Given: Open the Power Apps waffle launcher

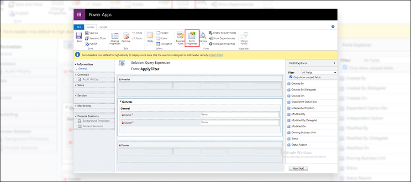Looking at the screenshot, I should coord(79,15).
